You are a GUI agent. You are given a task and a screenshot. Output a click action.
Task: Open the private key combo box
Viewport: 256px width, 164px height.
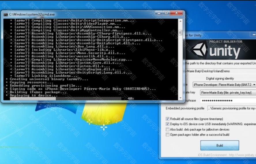pos(228,92)
